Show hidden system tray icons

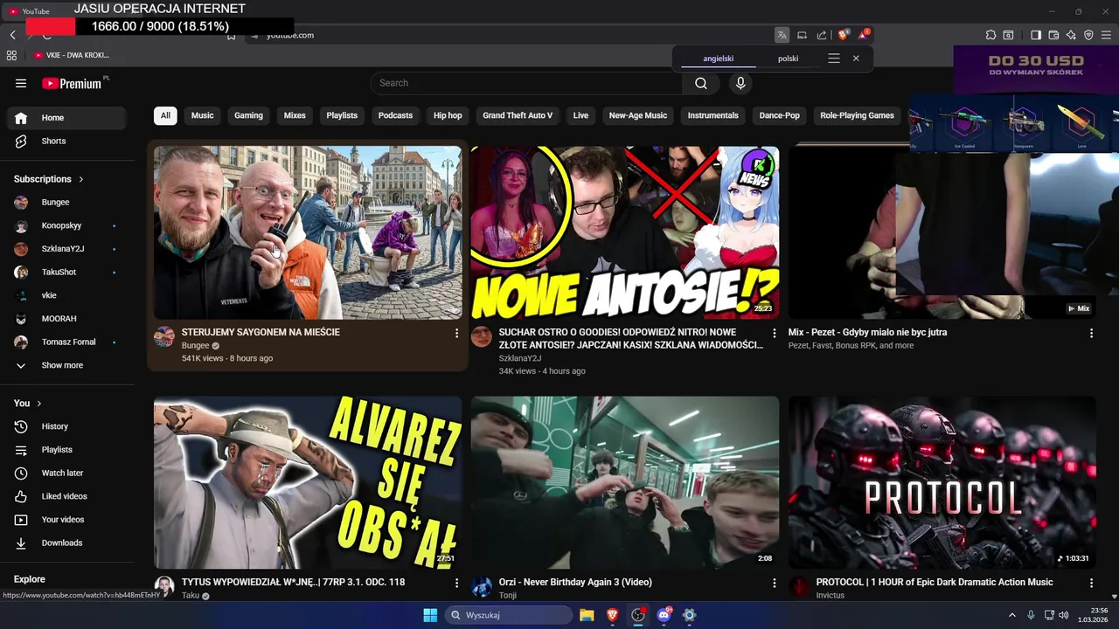point(1012,615)
